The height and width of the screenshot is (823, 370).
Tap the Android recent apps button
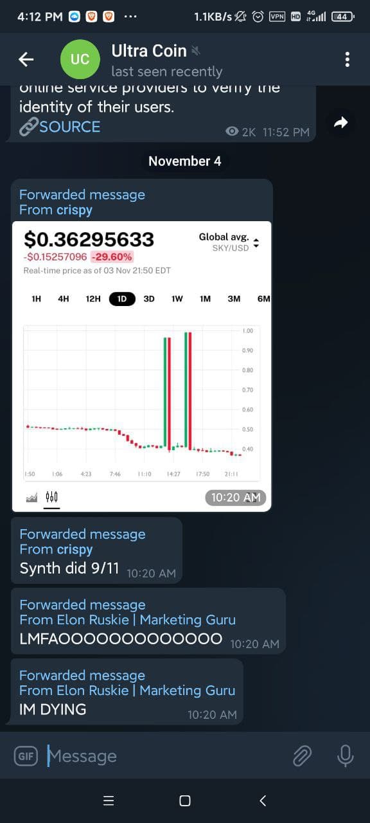point(109,800)
